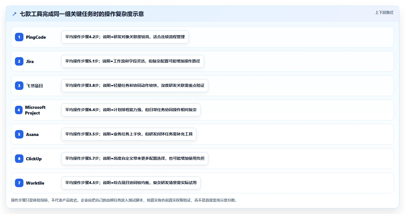Click the number 1 badge for PingCode

point(19,37)
